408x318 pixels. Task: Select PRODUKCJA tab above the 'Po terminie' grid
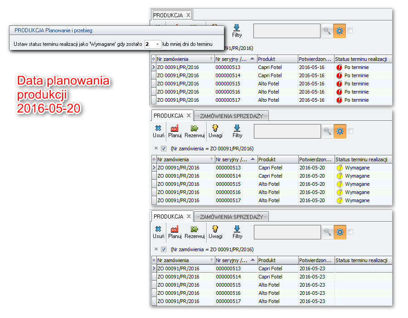[x=168, y=15]
